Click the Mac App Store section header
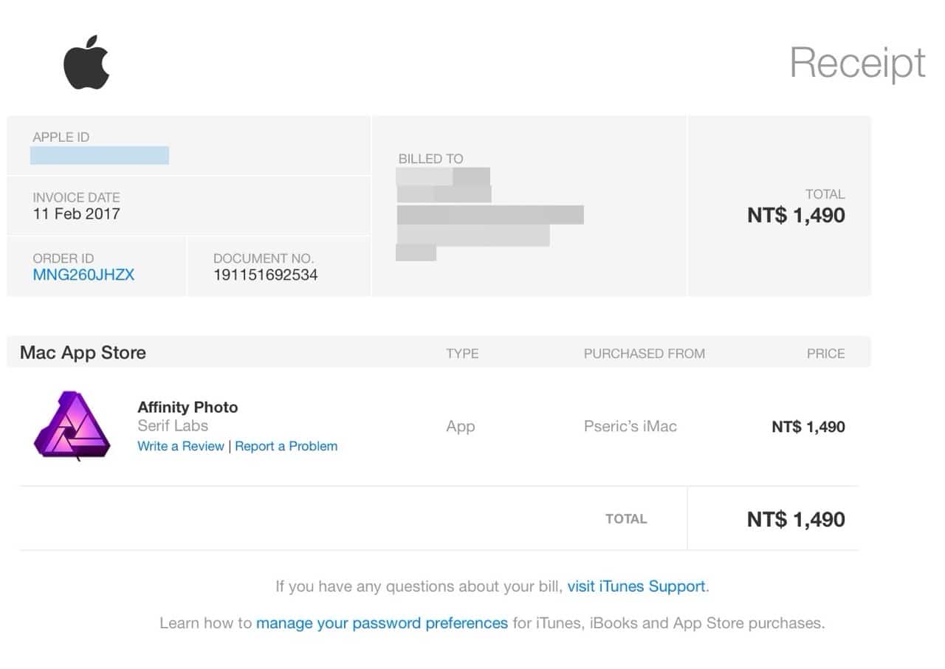 pyautogui.click(x=83, y=353)
